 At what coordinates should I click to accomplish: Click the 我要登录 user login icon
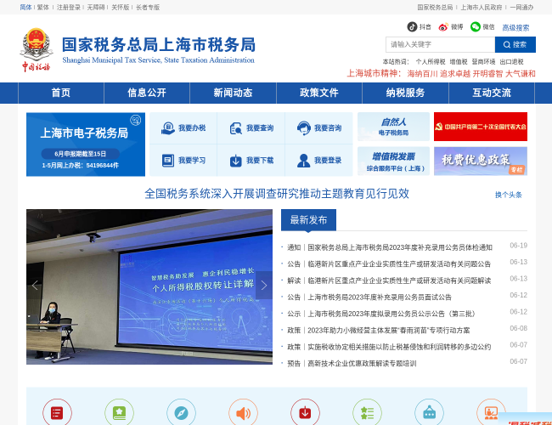pyautogui.click(x=302, y=161)
